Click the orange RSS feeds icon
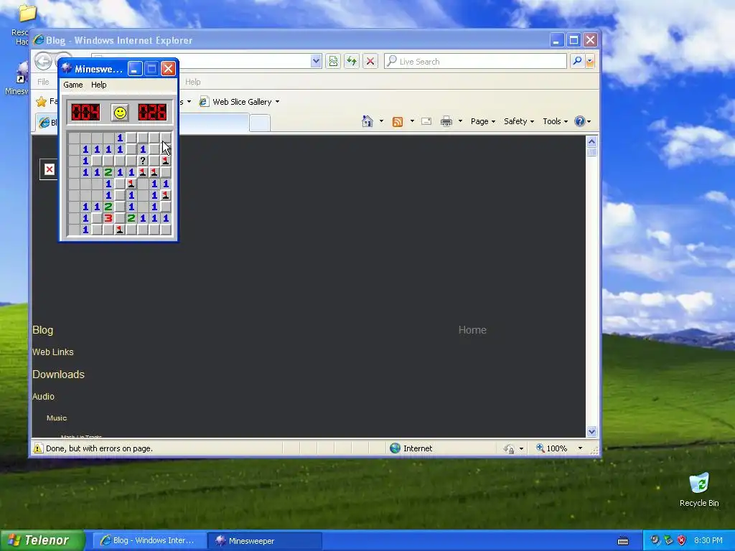The height and width of the screenshot is (551, 735). [x=398, y=122]
